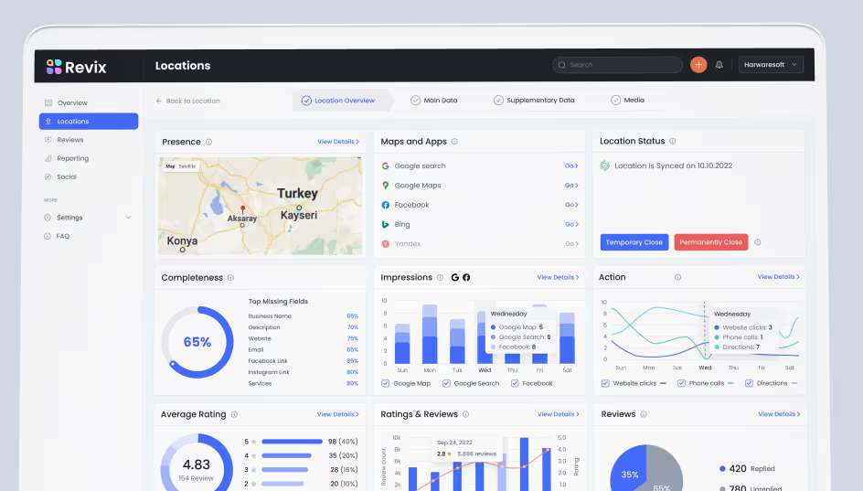Screen dimensions: 863x491
Task: Toggle the Phone calls checkbox
Action: (682, 383)
